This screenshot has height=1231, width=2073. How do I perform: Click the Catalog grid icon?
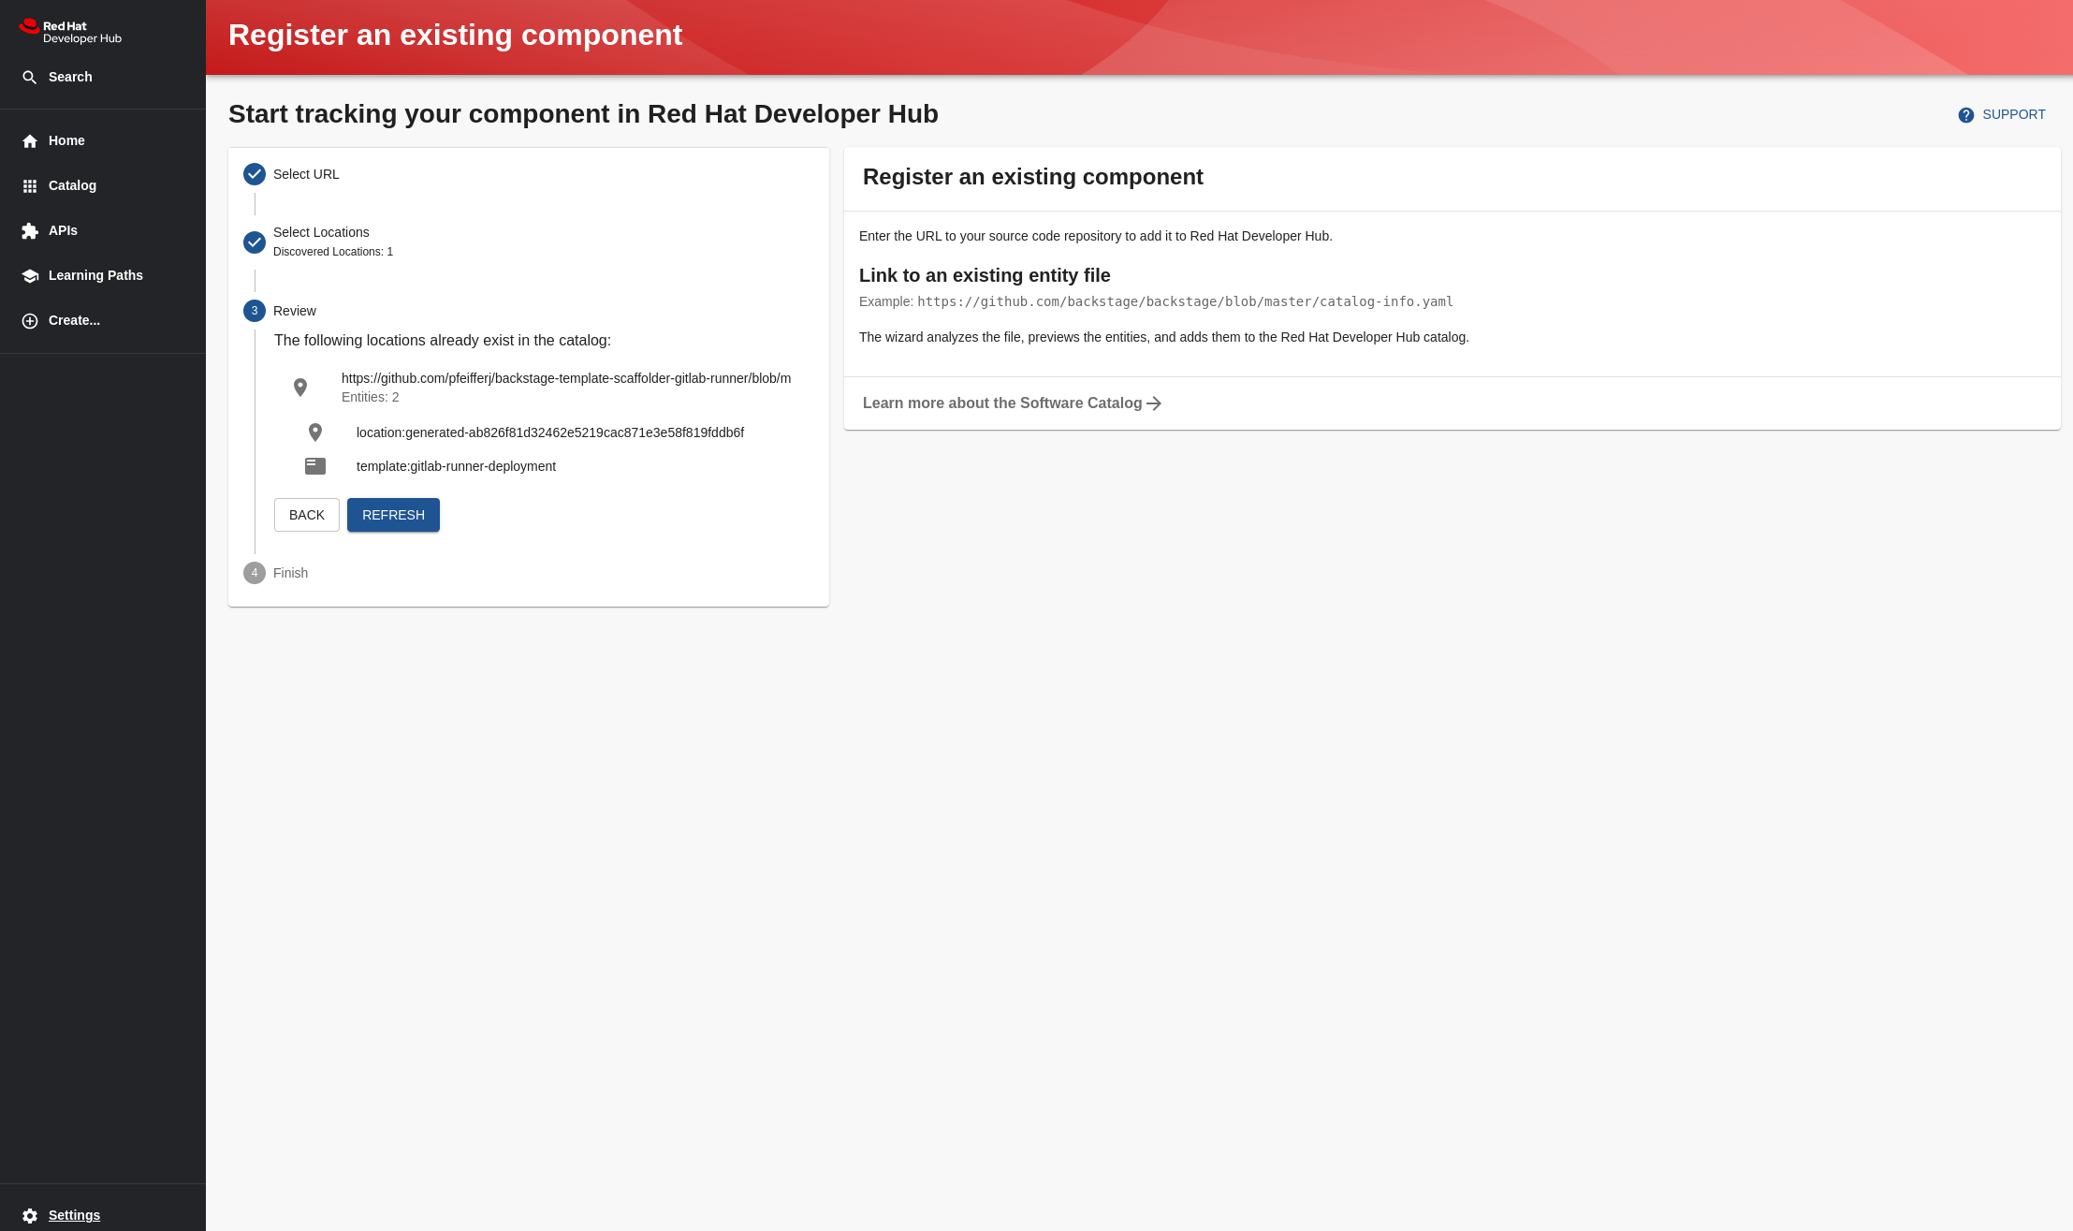click(x=30, y=186)
